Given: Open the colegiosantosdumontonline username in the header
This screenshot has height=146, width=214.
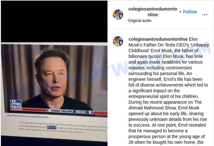Looking at the screenshot, I should click(x=153, y=12).
